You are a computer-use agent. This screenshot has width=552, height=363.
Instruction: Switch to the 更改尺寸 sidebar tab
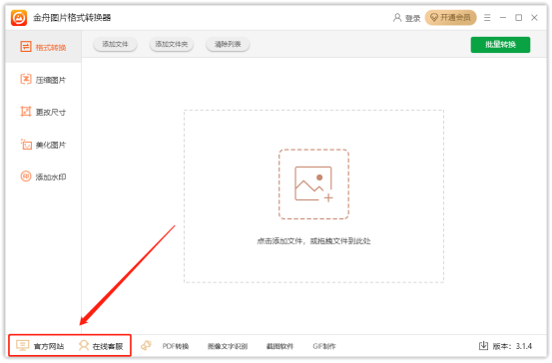pos(43,112)
